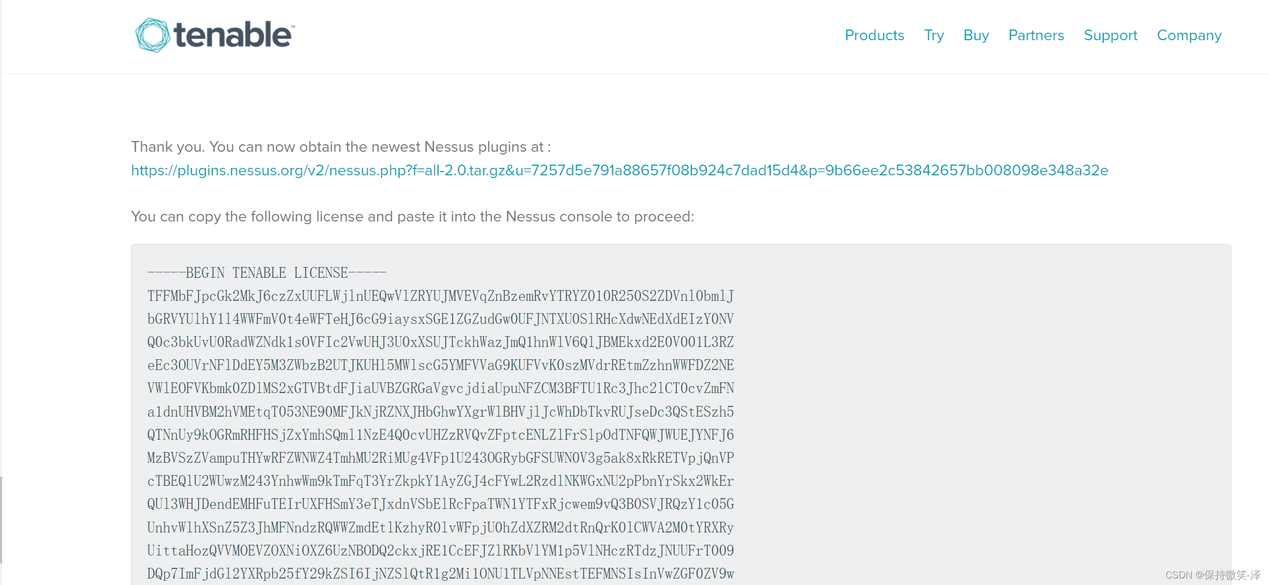This screenshot has width=1269, height=585.
Task: Click the license line starting with MzBVSz
Action: (x=440, y=458)
